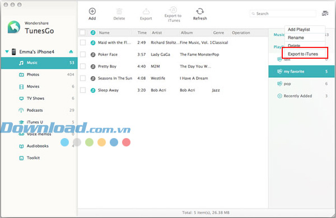Open Toolkit in the sidebar

pyautogui.click(x=39, y=158)
